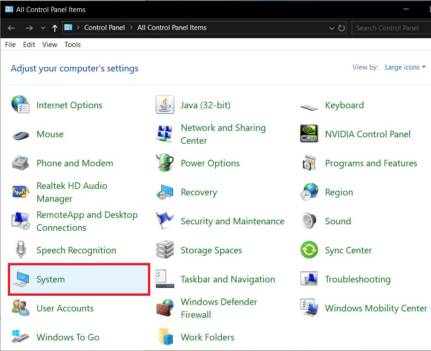This screenshot has height=351, width=431.
Task: Open the Keyboard icon
Action: [309, 107]
